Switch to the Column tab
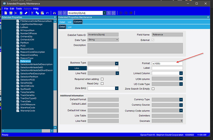The width and height of the screenshot is (213, 140). [x=78, y=22]
